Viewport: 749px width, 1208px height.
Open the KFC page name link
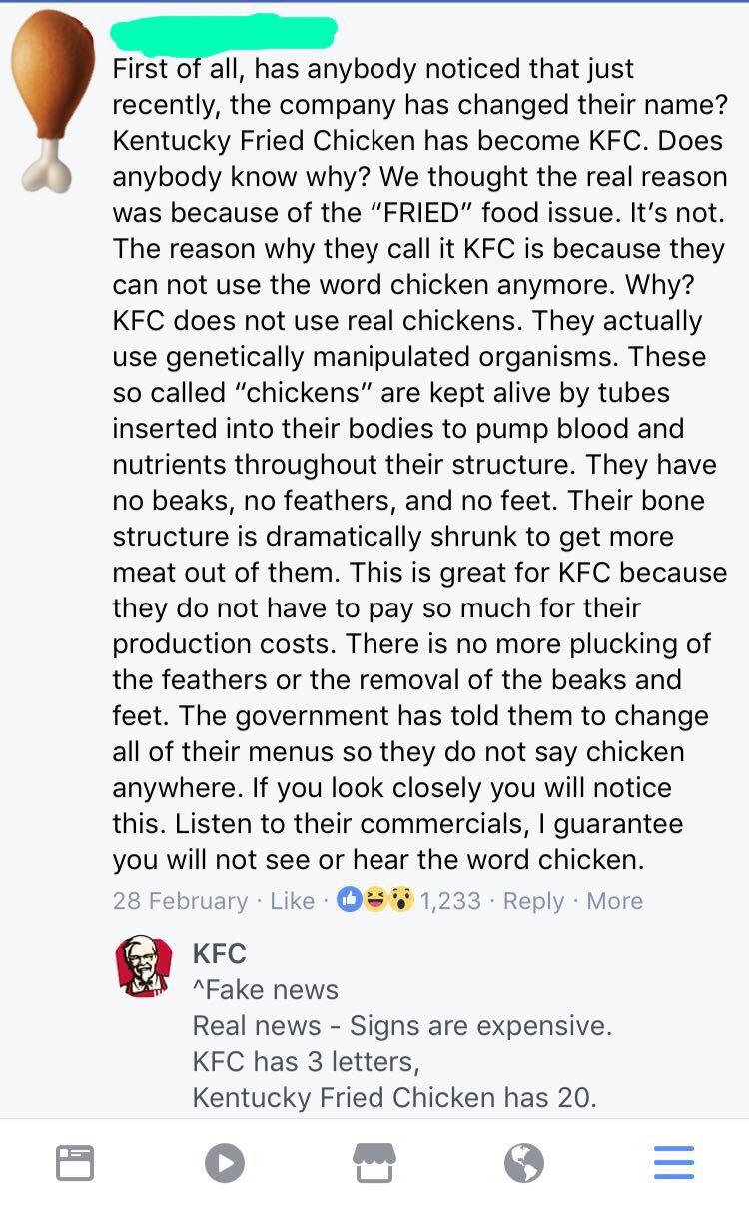click(219, 953)
